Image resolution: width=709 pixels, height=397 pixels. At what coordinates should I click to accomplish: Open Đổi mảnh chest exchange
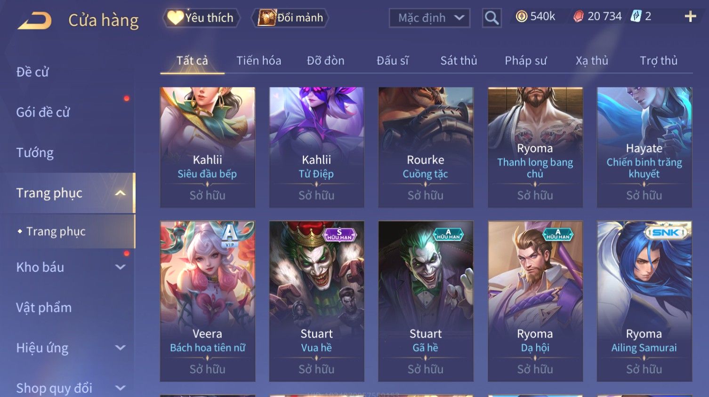290,18
